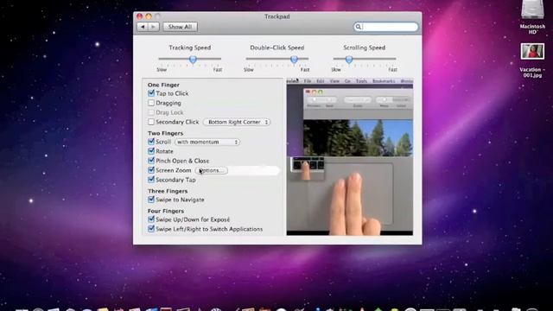
Task: Click the 'Four Fingers' section heading
Action: [166, 211]
